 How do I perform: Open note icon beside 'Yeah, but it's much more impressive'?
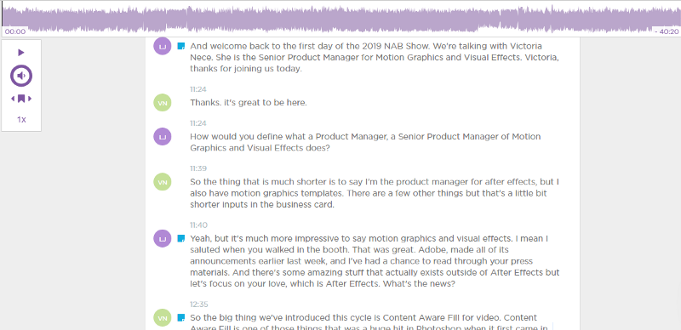pos(181,238)
